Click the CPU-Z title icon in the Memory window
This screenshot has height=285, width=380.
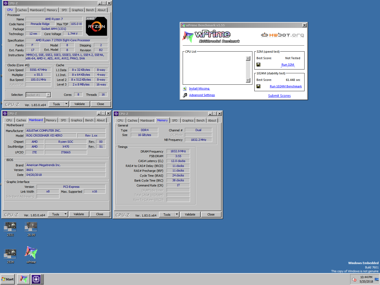116,114
